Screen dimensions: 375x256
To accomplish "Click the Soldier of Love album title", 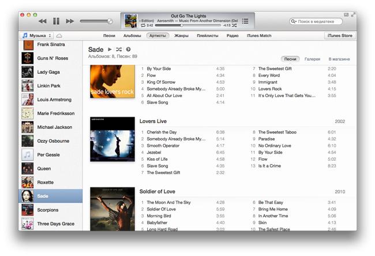I will pyautogui.click(x=157, y=192).
